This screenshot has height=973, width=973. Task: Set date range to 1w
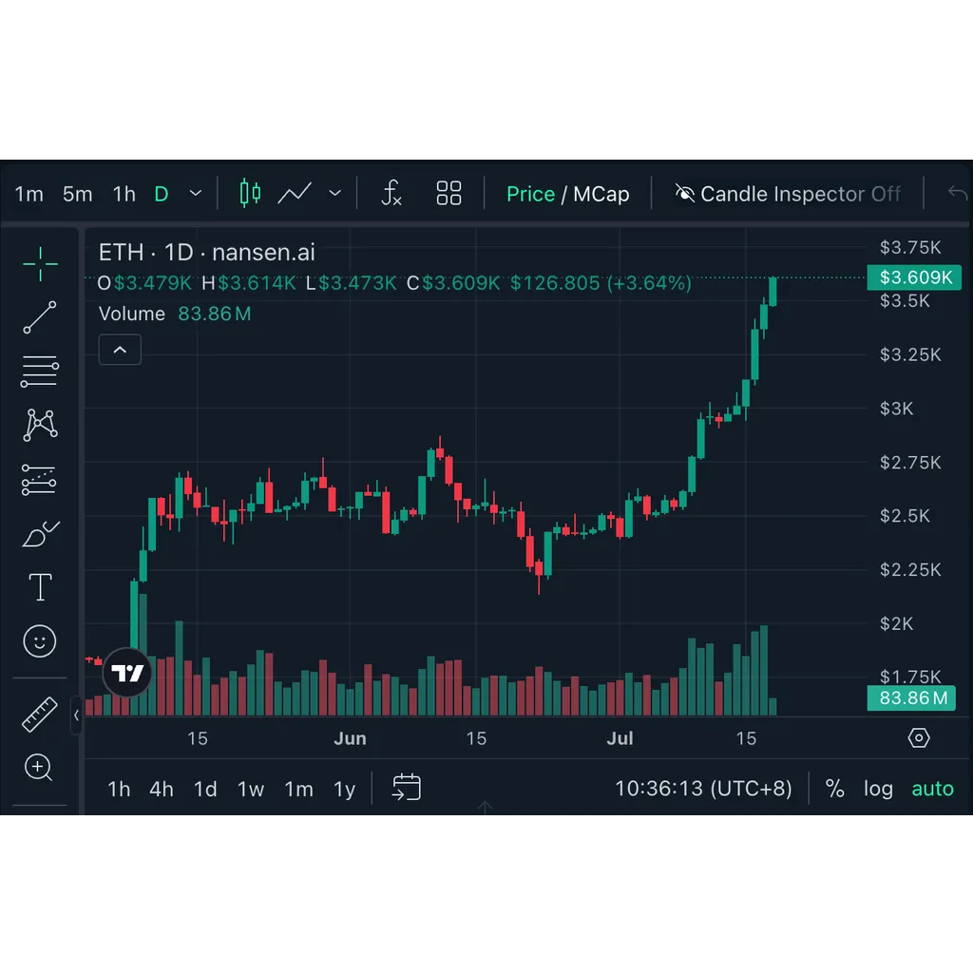251,790
